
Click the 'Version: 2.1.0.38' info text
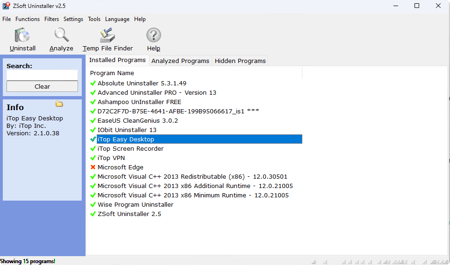pyautogui.click(x=33, y=133)
